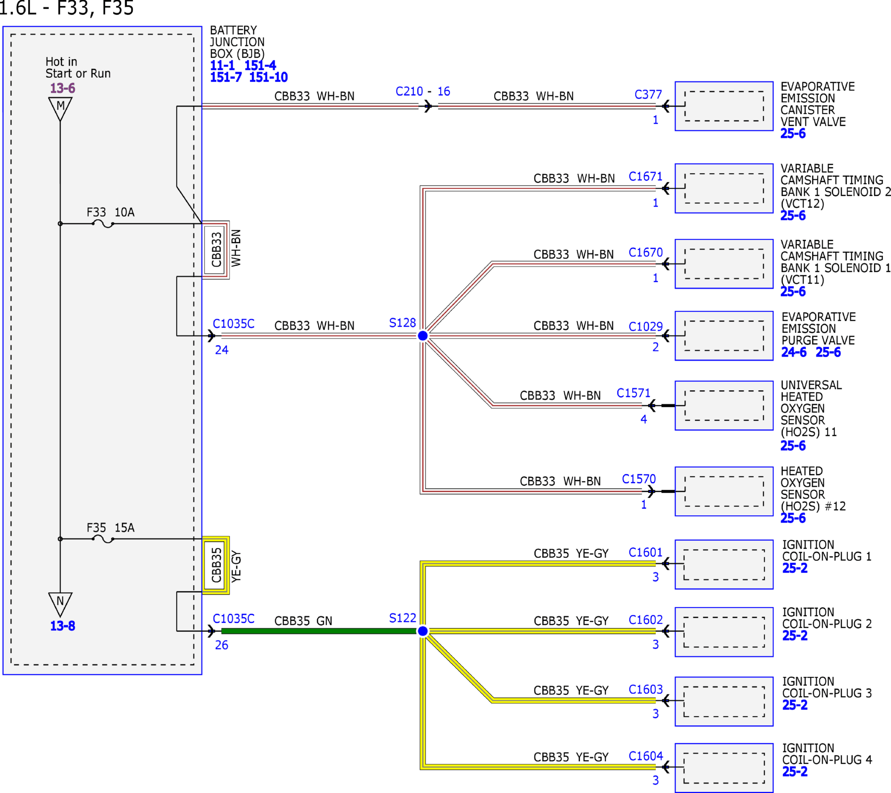Click the F35 15A fuse symbol
This screenshot has height=793, width=891.
(x=103, y=539)
